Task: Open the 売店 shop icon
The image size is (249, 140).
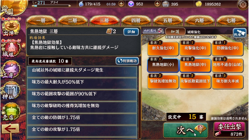Action: pyautogui.click(x=11, y=112)
